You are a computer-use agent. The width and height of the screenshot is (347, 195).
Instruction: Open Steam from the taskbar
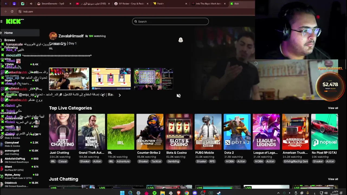[219, 193]
